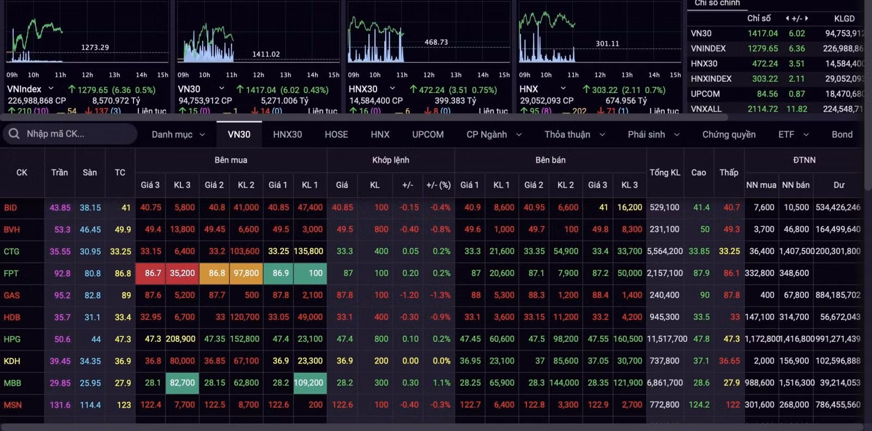Click FPT's red-highlighted 86.7 bid price

[x=150, y=273]
